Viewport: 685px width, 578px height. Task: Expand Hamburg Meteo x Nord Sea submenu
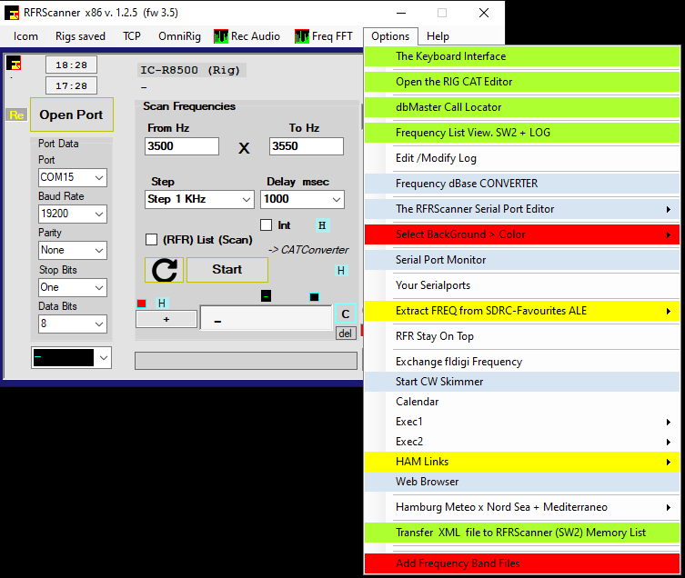(522, 507)
